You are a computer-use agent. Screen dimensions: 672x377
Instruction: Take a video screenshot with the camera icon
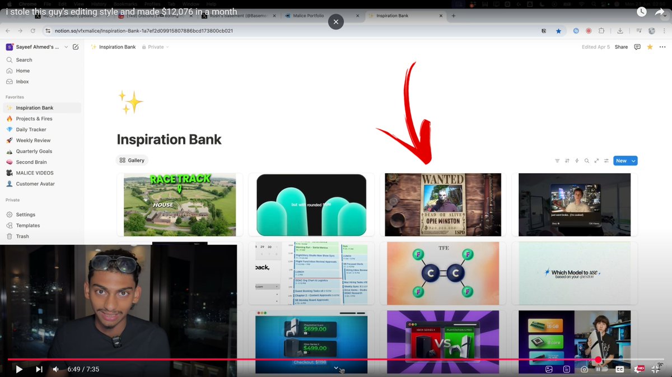584,369
